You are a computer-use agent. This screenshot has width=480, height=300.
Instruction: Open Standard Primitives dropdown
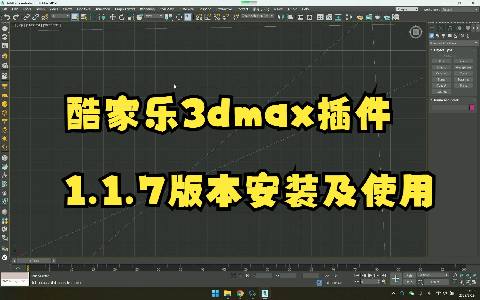tap(453, 43)
